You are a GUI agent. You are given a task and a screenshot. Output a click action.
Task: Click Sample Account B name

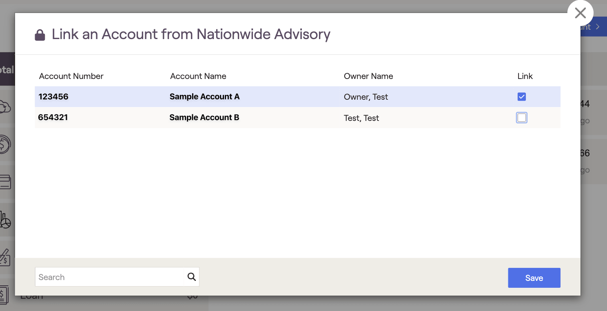(x=204, y=117)
